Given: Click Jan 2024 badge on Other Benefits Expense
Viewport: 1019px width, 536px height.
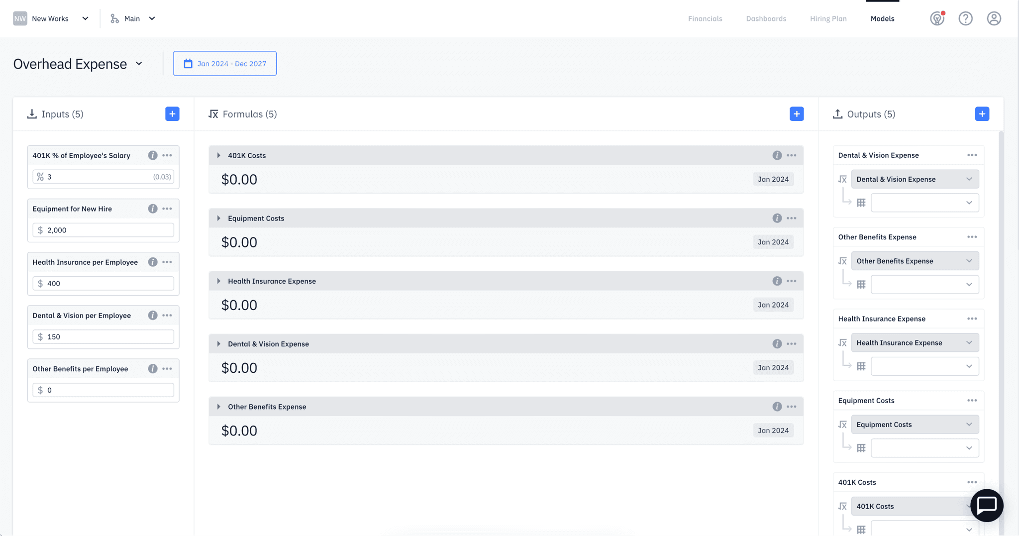Looking at the screenshot, I should pyautogui.click(x=773, y=430).
